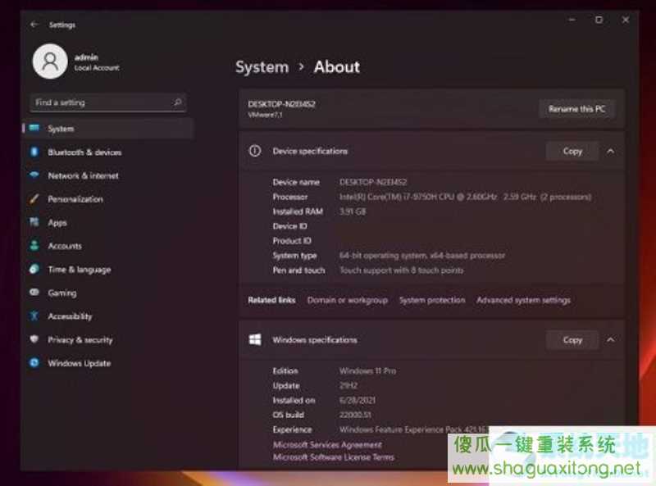The height and width of the screenshot is (486, 656).
Task: Open Time & language settings
Action: [108, 269]
